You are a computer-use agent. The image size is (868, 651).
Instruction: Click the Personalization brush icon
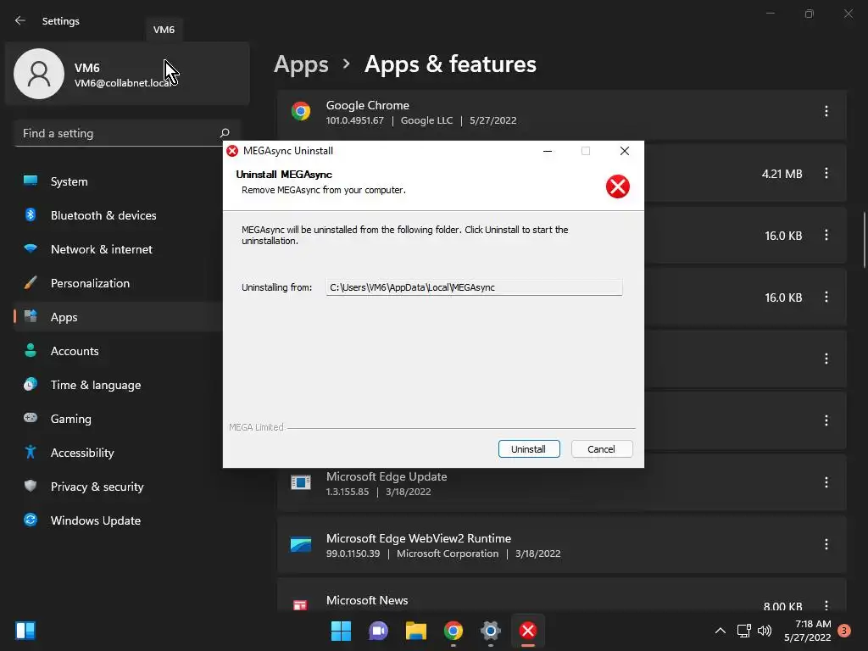point(31,283)
